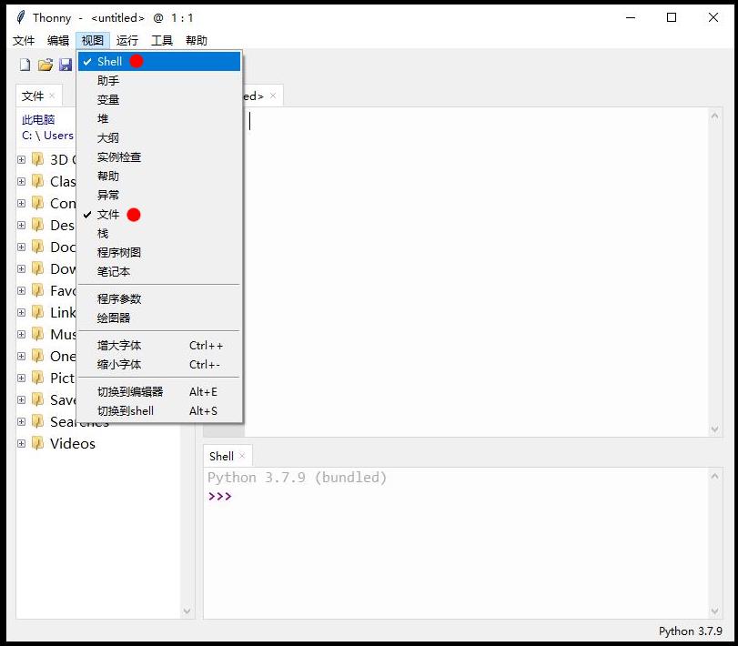This screenshot has width=738, height=646.
Task: Expand the Pictures folder plus box
Action: 21,378
